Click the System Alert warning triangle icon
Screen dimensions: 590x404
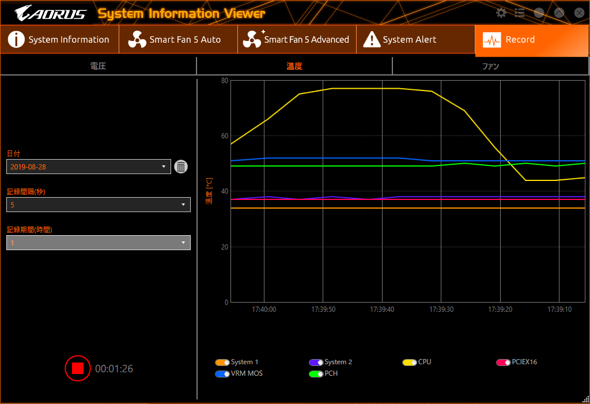(372, 40)
